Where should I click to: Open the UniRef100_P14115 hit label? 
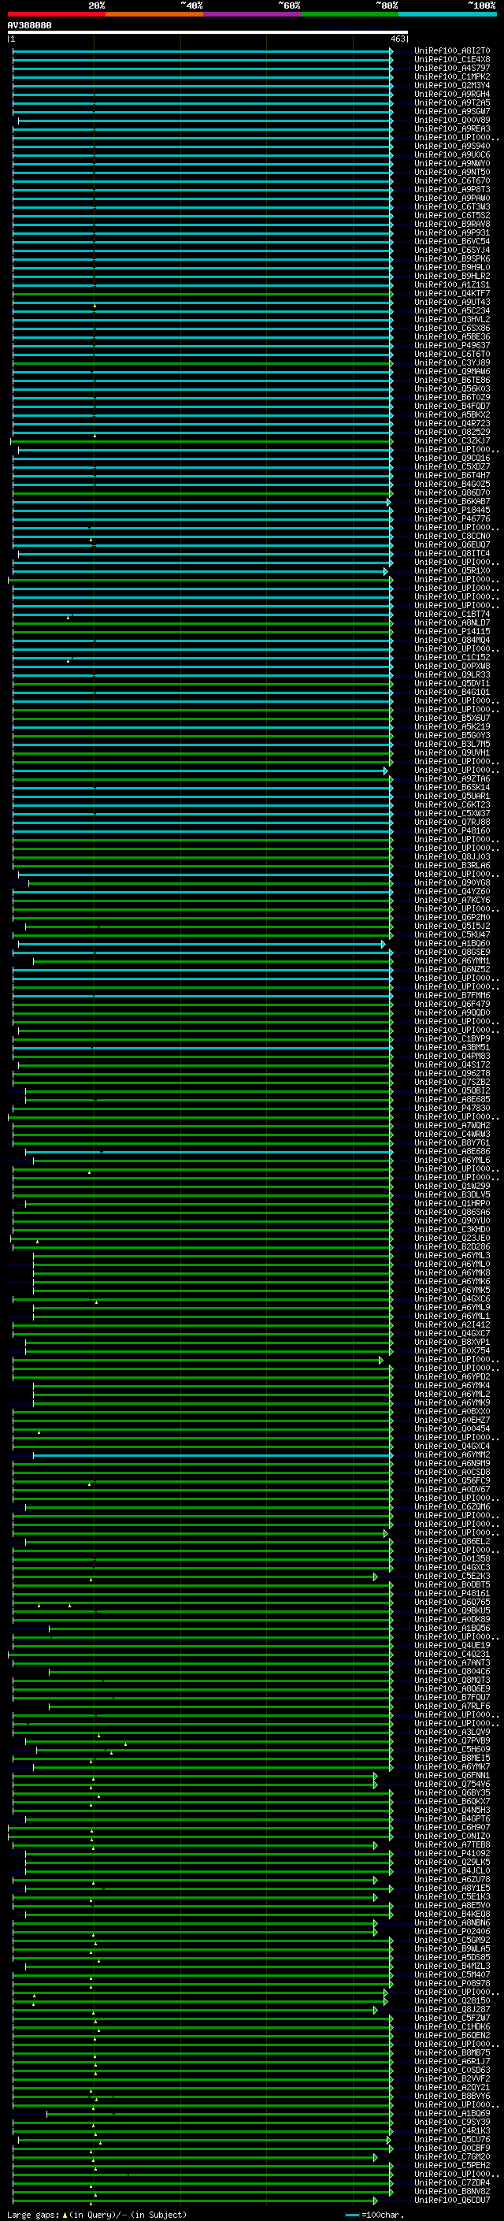click(x=451, y=632)
